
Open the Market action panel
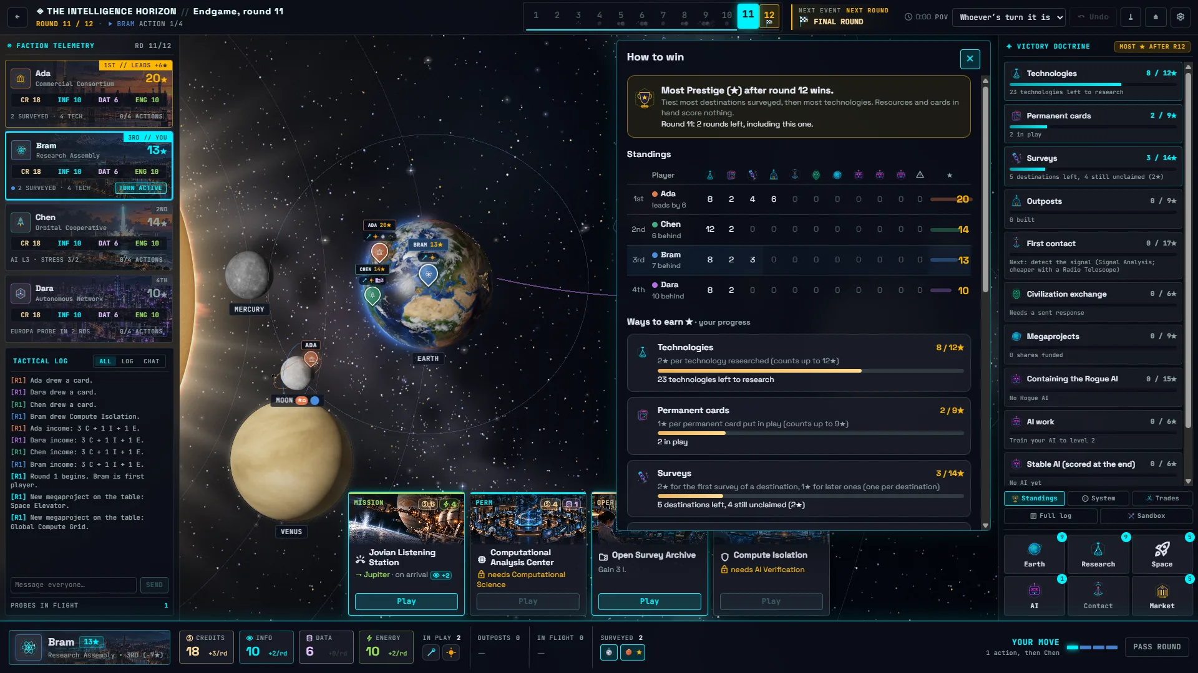click(1161, 596)
